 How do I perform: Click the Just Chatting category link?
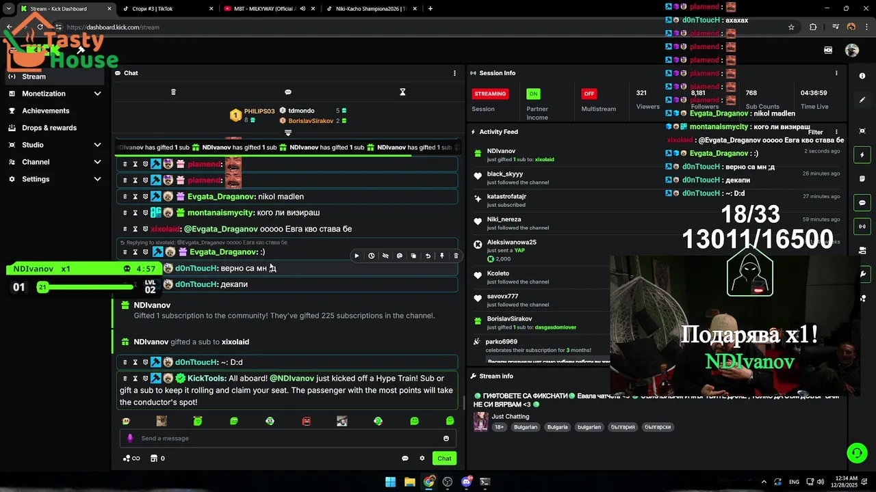[511, 416]
